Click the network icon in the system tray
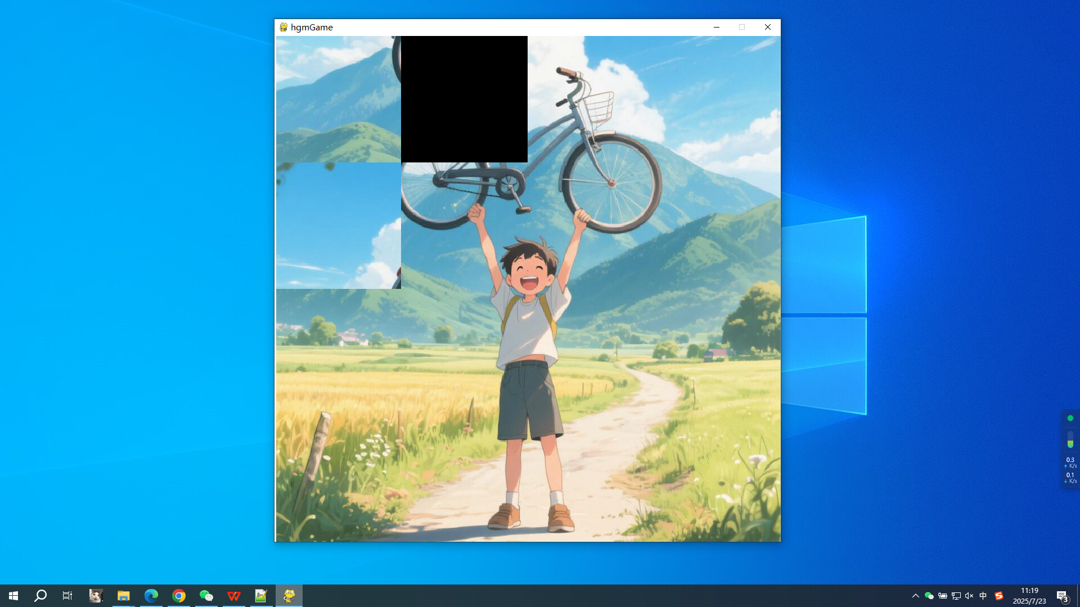Viewport: 1080px width, 607px height. [x=956, y=595]
